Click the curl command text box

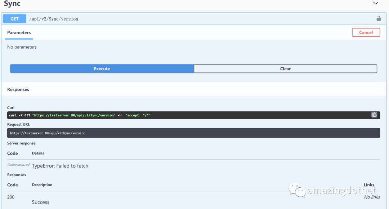click(x=193, y=115)
